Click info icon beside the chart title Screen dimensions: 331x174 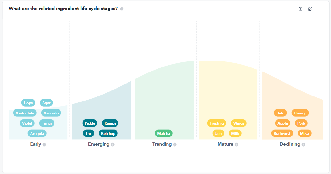[122, 9]
